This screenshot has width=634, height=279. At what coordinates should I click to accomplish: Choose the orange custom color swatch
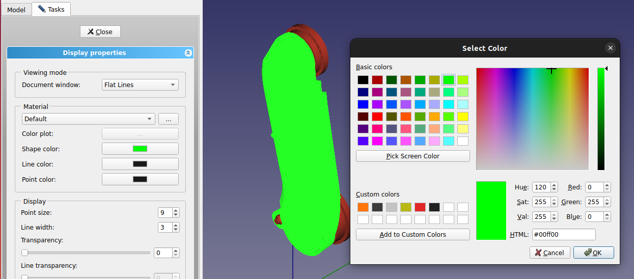(363, 207)
